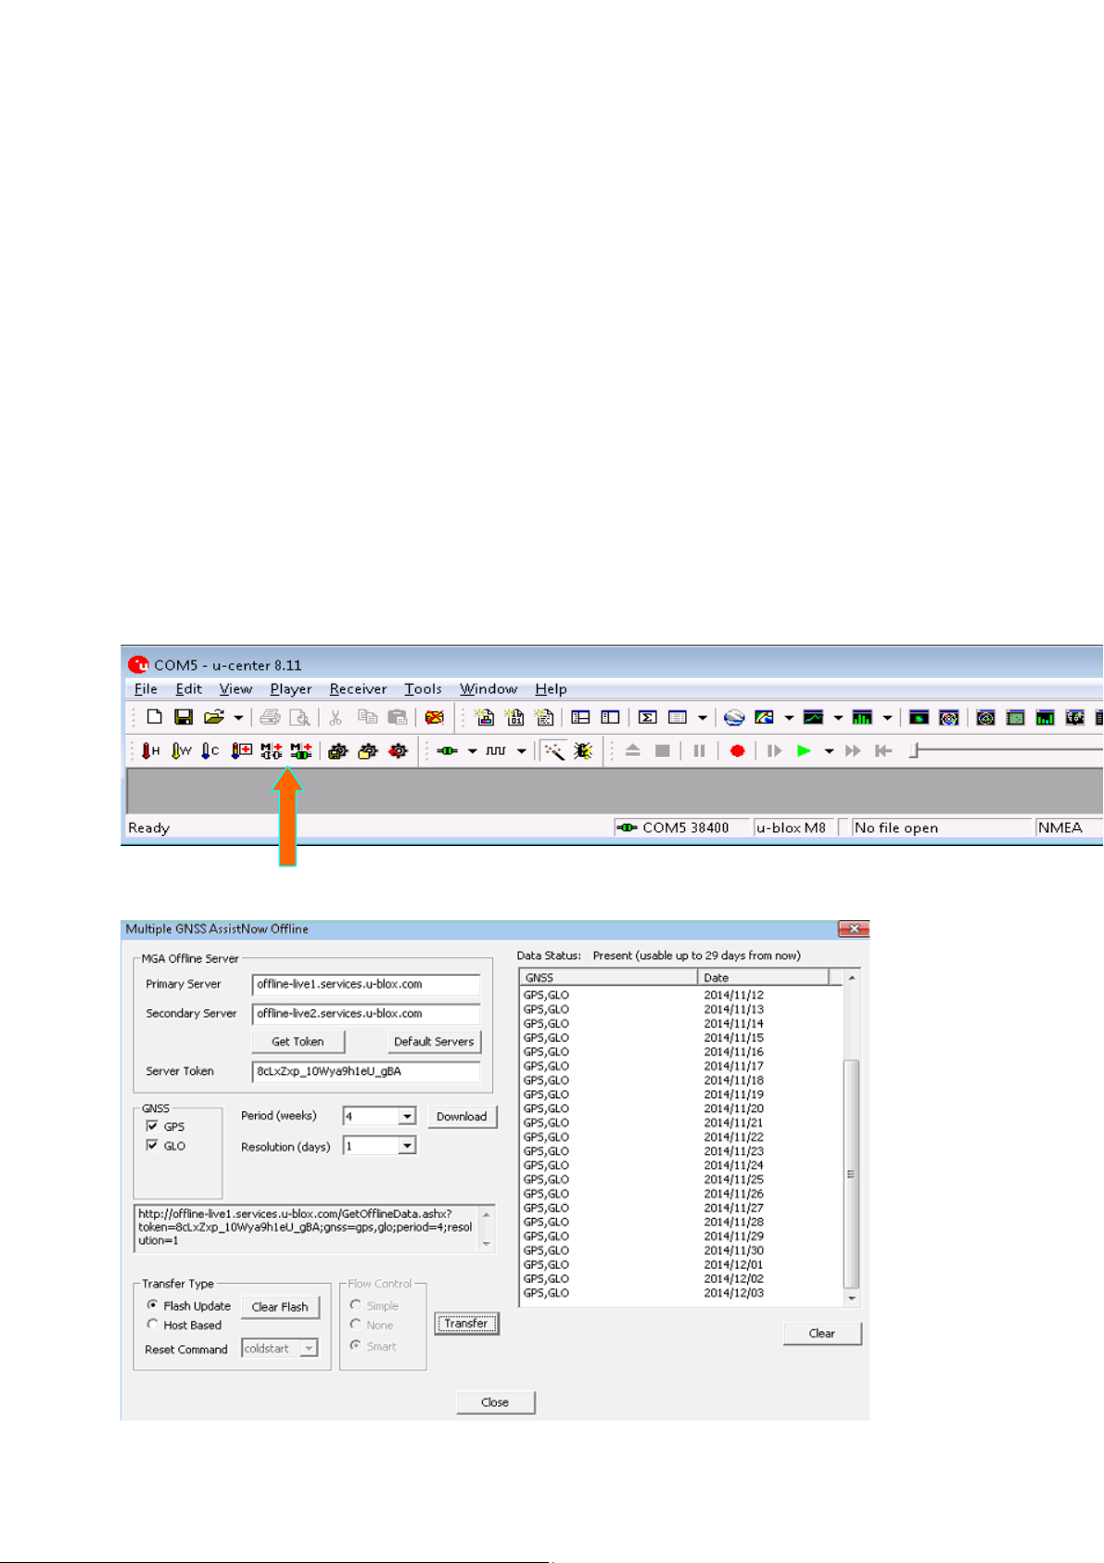This screenshot has height=1563, width=1104.
Task: Click the Date column header
Action: (x=763, y=977)
